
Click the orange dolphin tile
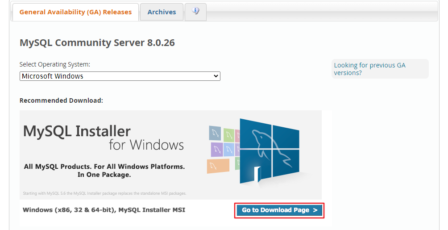218,167
